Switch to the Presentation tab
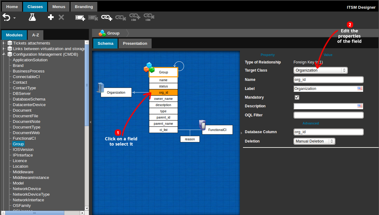The height and width of the screenshot is (215, 379). pos(135,44)
